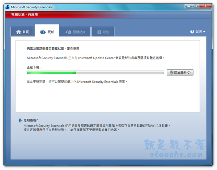Click the house icon on the home tab
217x170 pixels.
pyautogui.click(x=18, y=32)
